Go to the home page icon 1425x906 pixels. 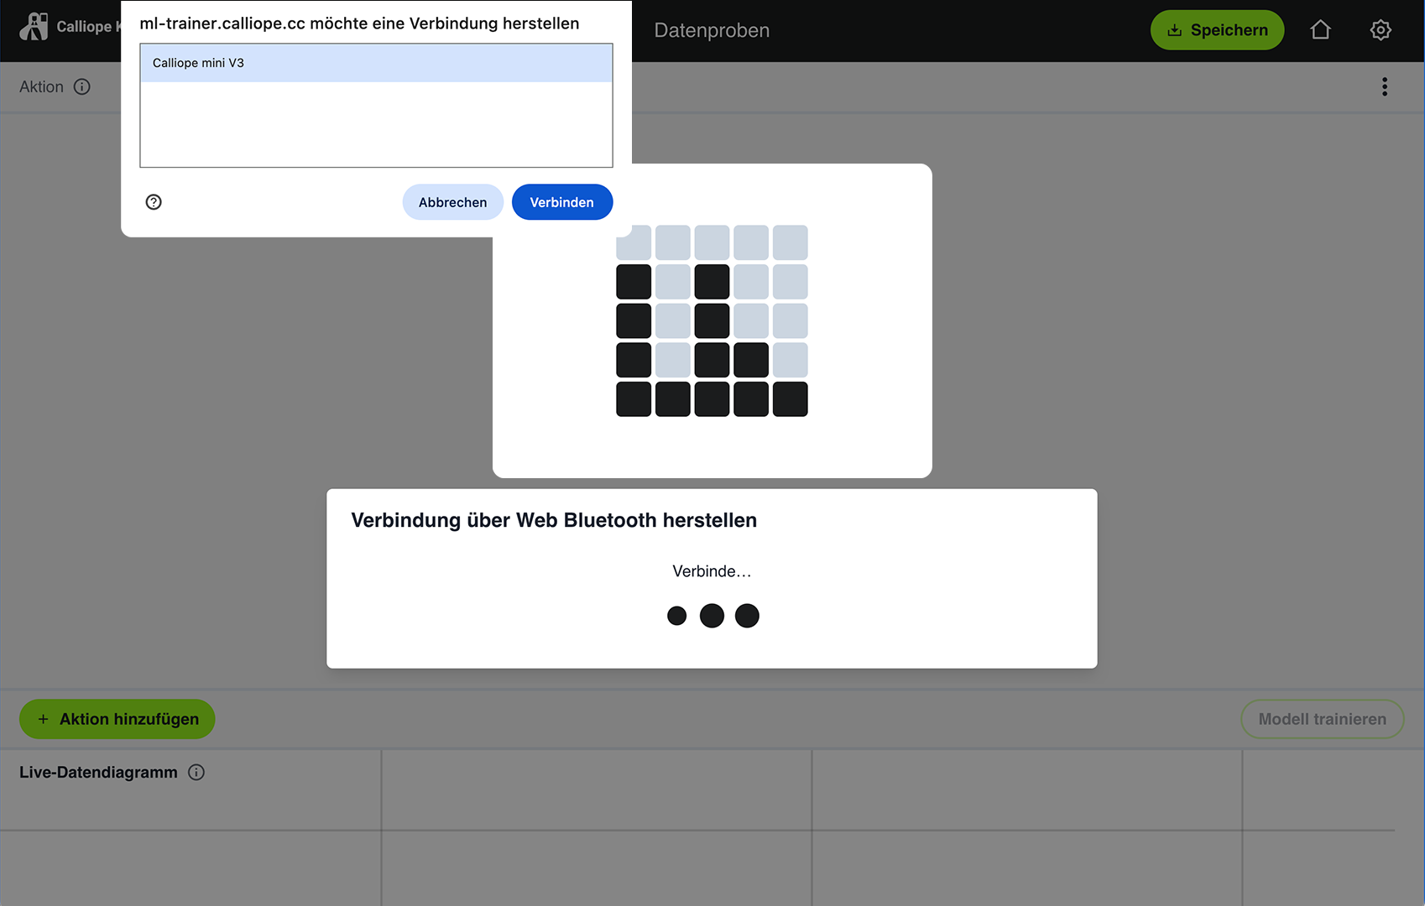tap(1320, 30)
